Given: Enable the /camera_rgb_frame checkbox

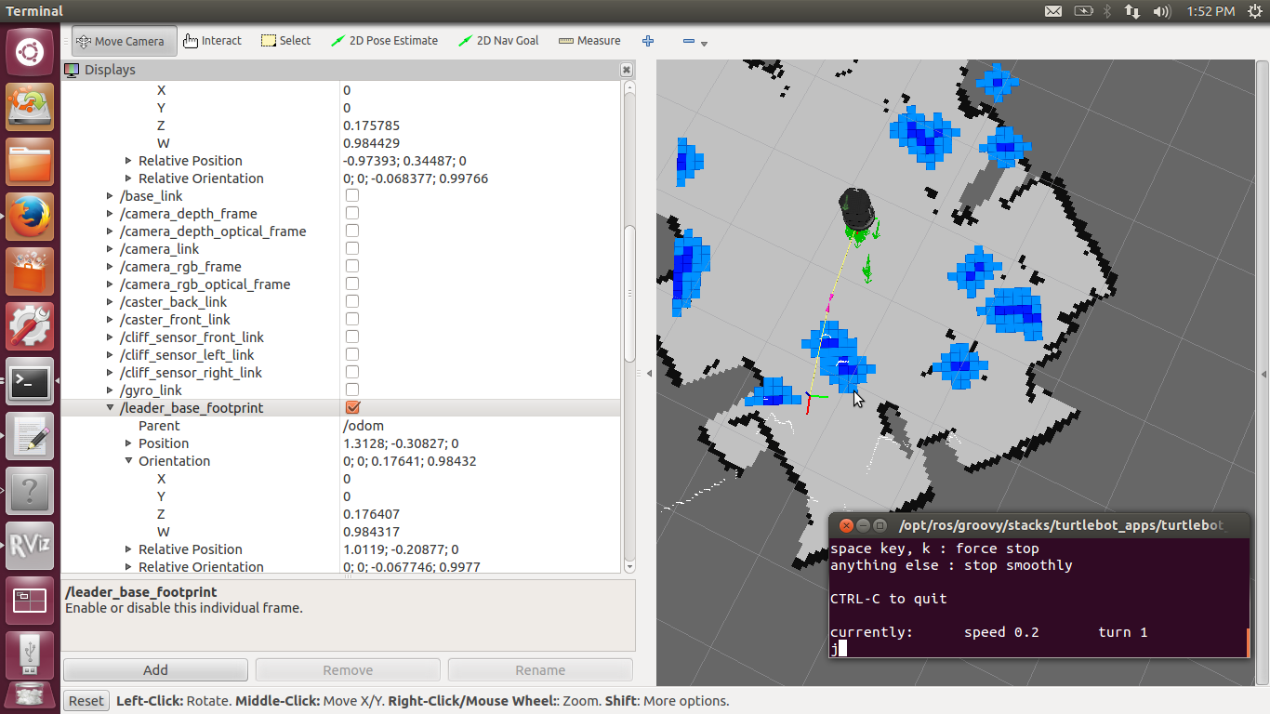Looking at the screenshot, I should (352, 267).
